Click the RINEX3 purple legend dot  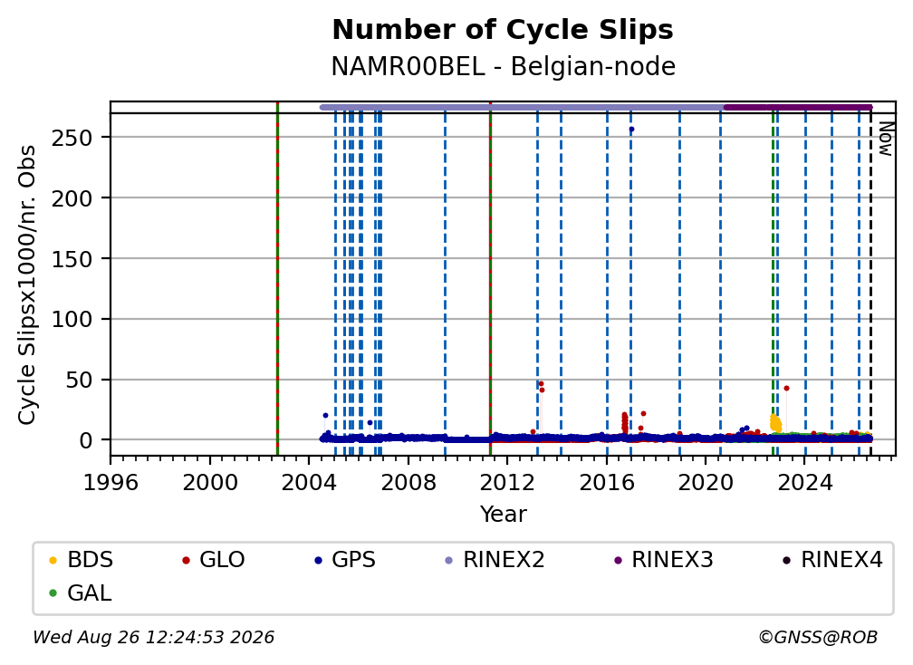point(618,560)
